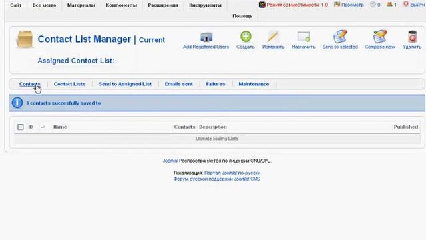426x240 pixels.
Task: Click the Ultimate Mailing Lists footer text
Action: click(x=217, y=139)
